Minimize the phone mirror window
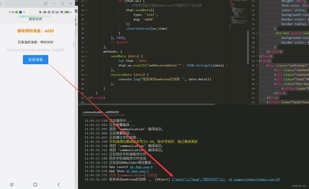The image size is (309, 189). pos(54,3)
